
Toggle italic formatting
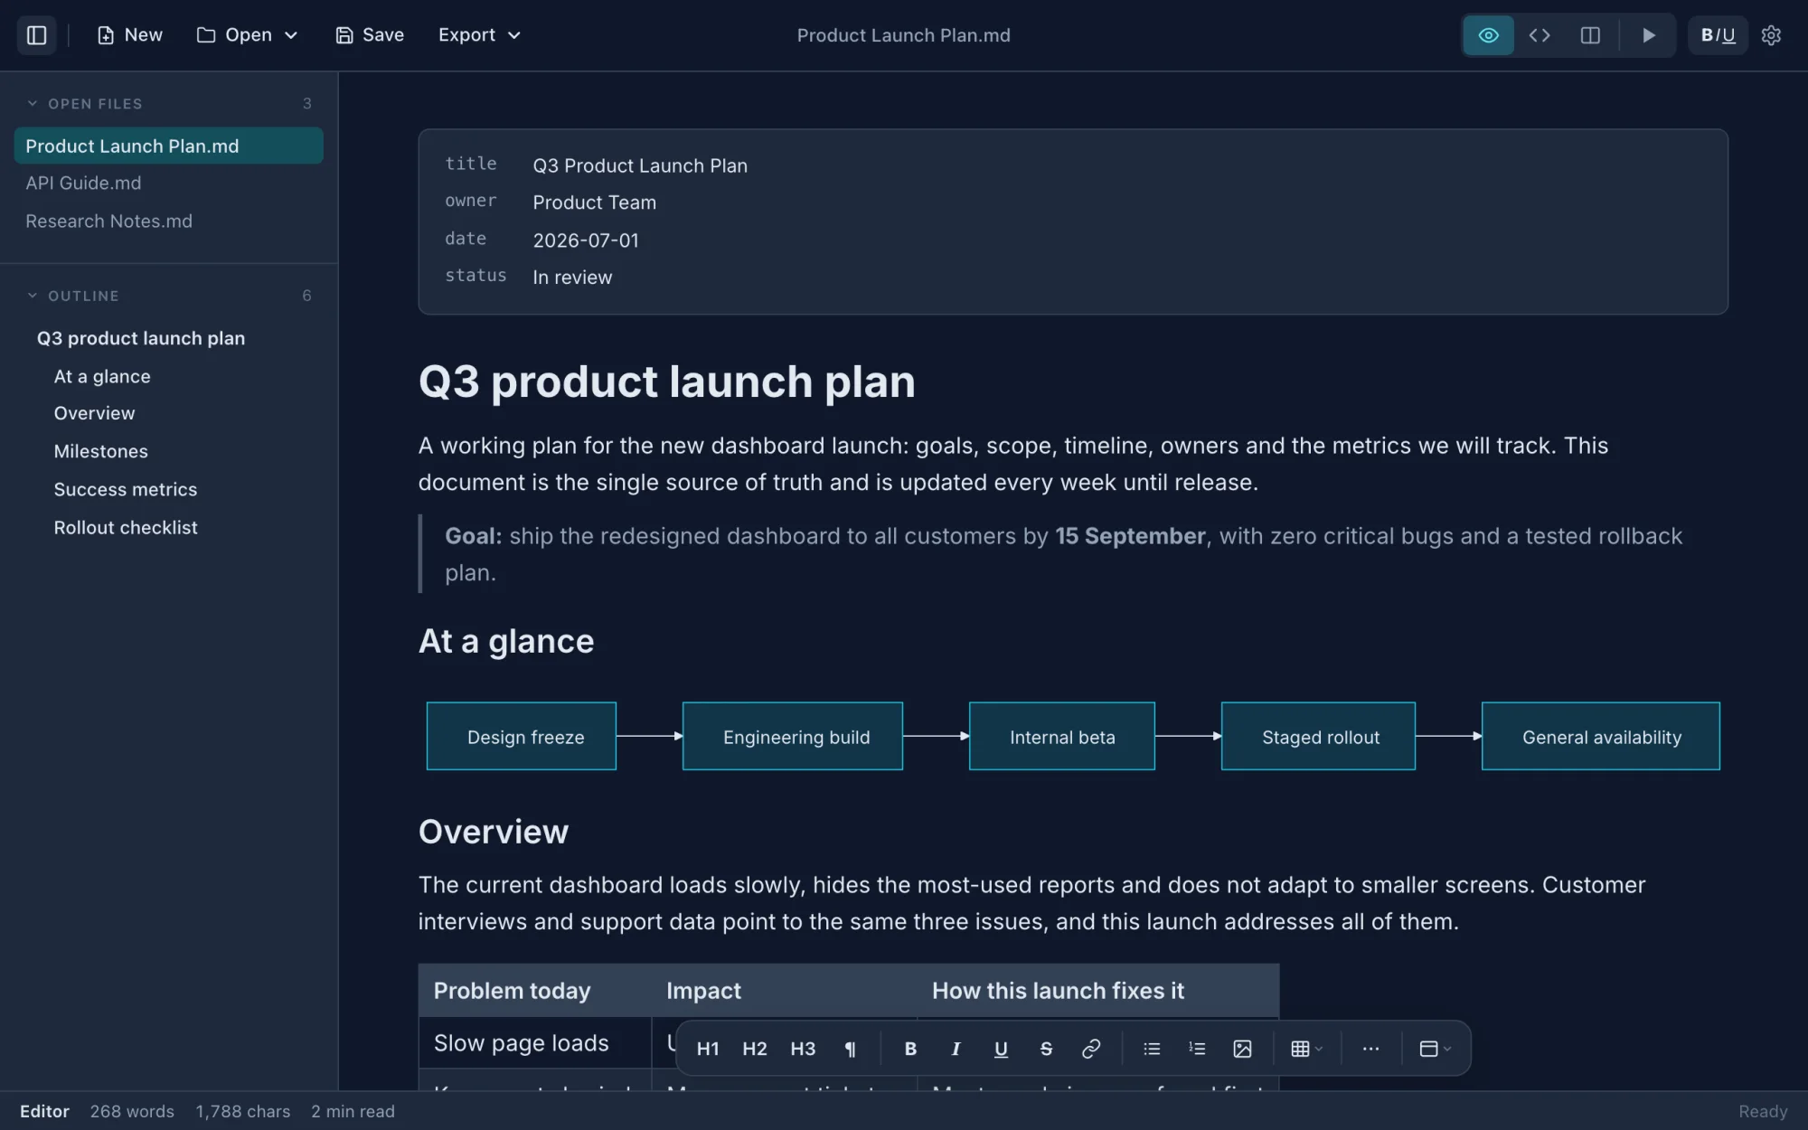[956, 1049]
